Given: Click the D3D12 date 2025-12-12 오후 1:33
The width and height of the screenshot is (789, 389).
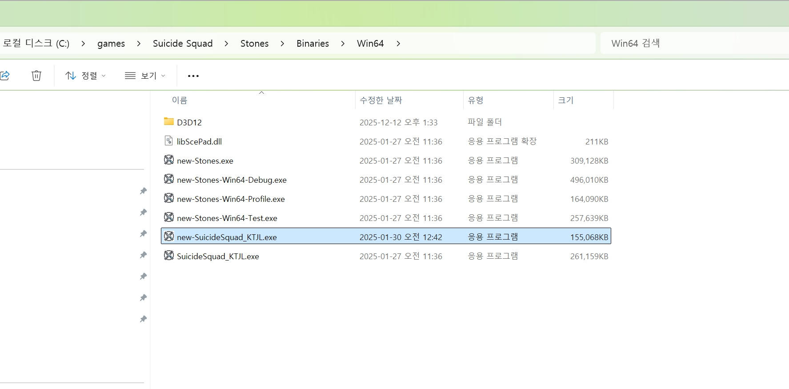Looking at the screenshot, I should (x=399, y=122).
